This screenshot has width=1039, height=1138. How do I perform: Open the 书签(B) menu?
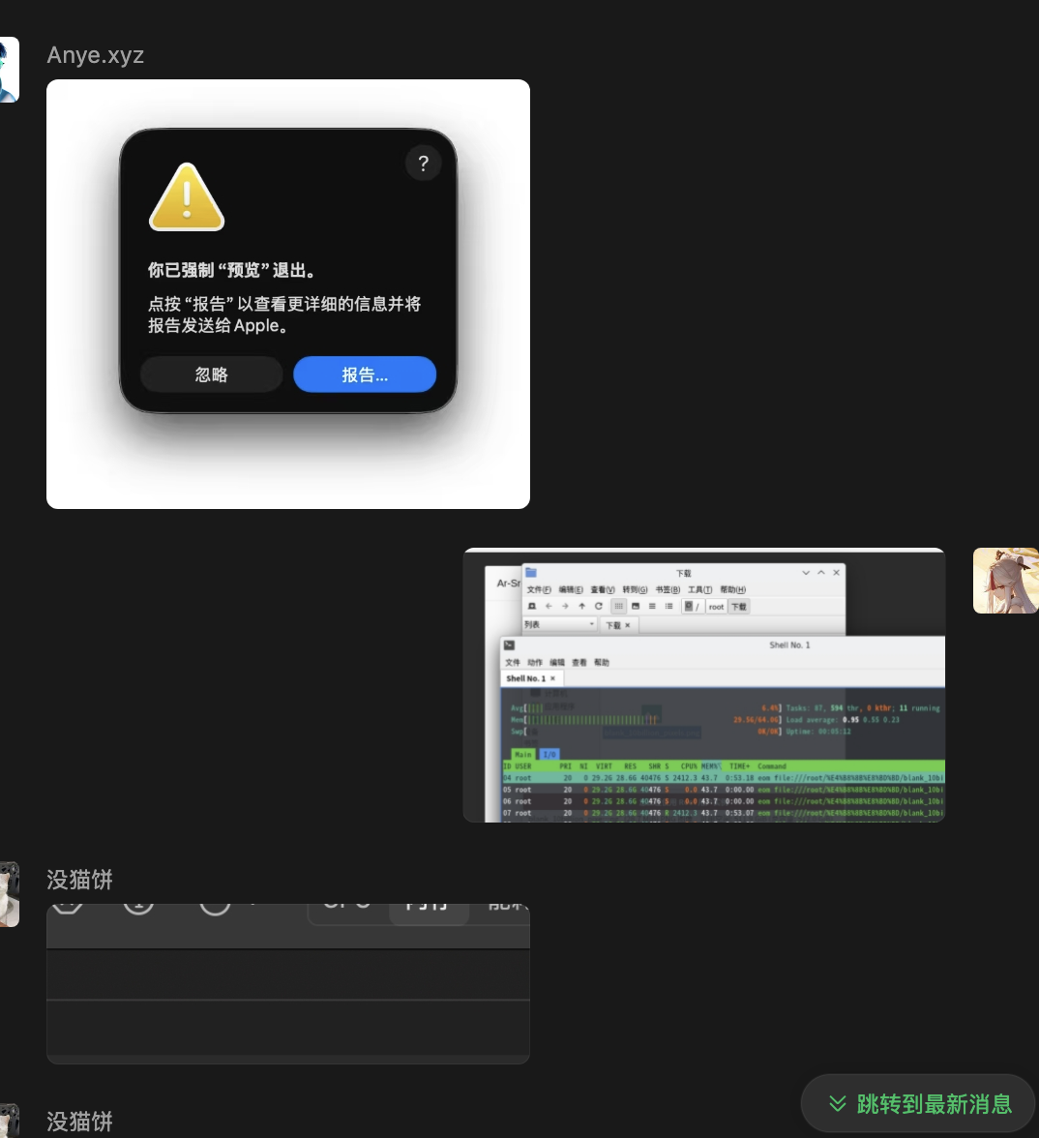(668, 589)
